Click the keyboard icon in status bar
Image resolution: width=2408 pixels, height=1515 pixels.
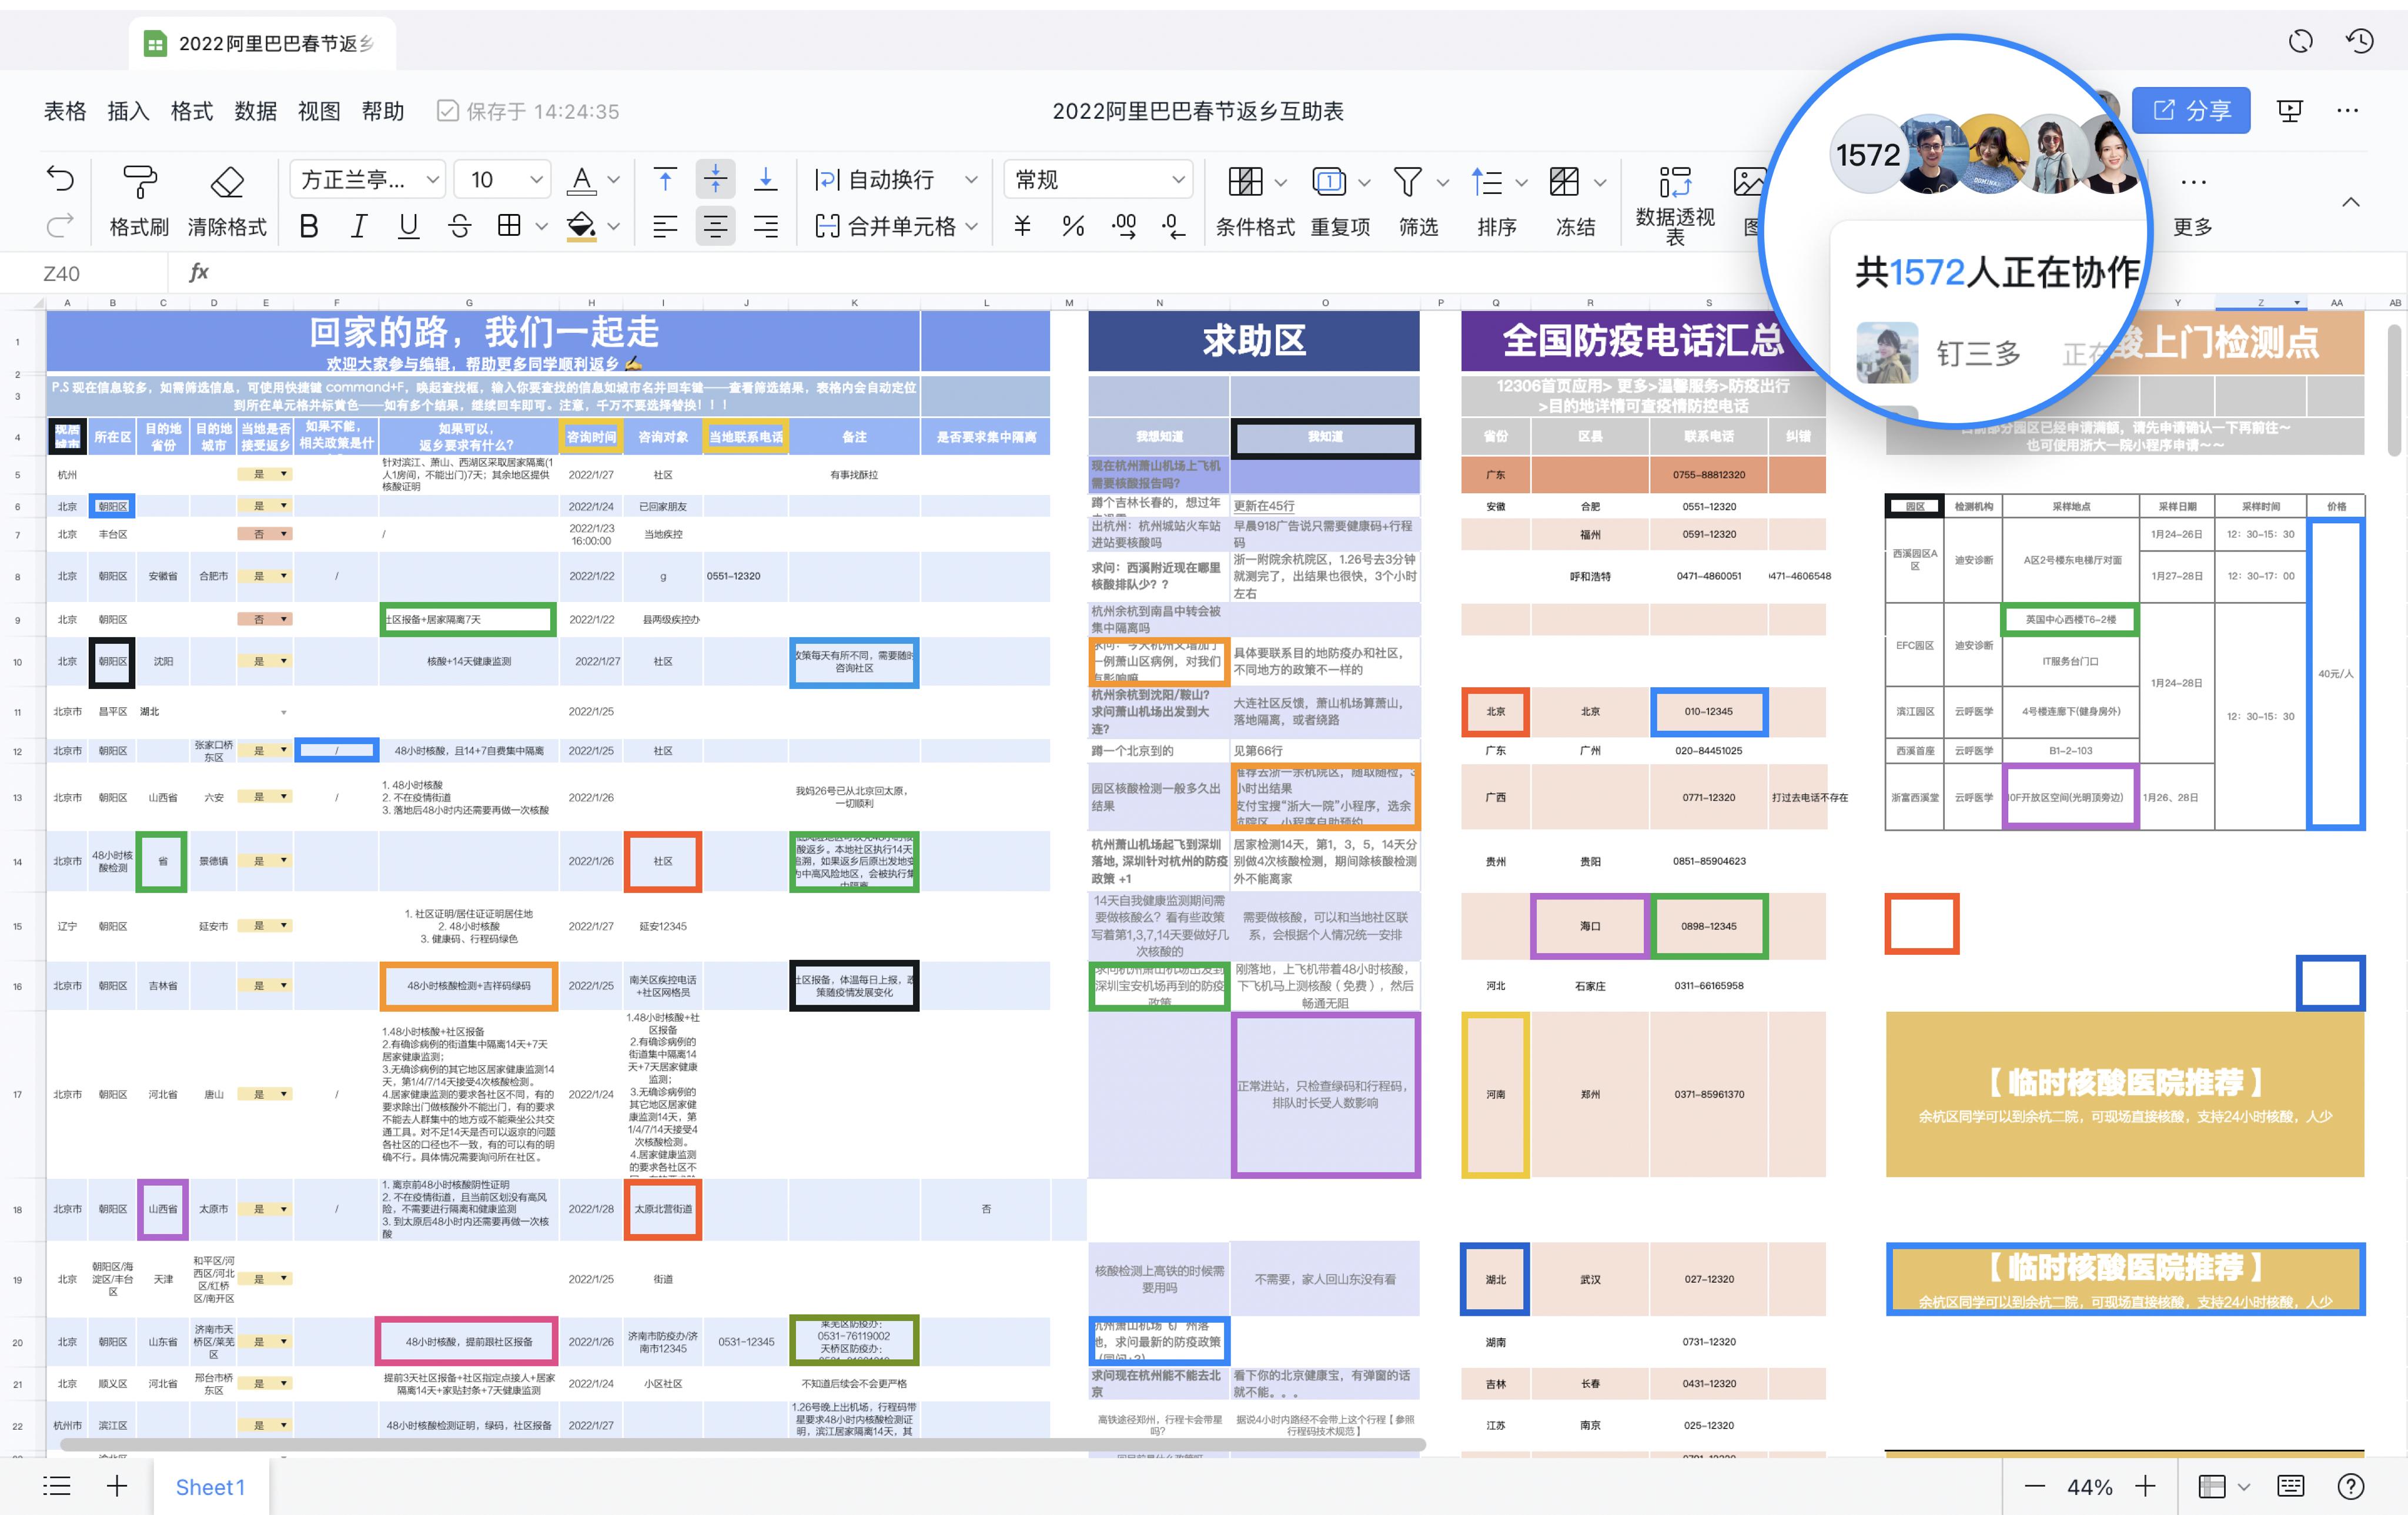(2291, 1486)
